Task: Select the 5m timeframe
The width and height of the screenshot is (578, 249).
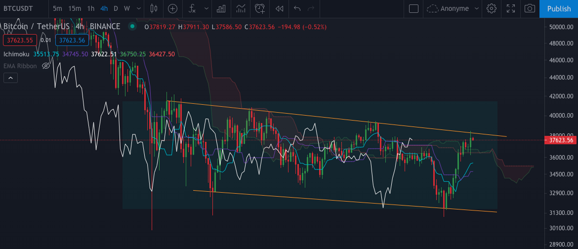Action: [57, 8]
